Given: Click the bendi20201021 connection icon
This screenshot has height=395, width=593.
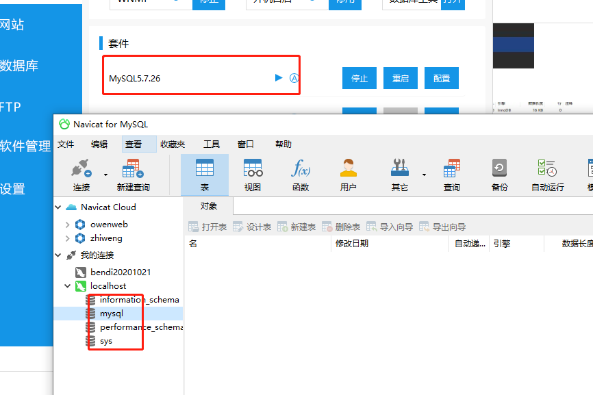Looking at the screenshot, I should [81, 272].
